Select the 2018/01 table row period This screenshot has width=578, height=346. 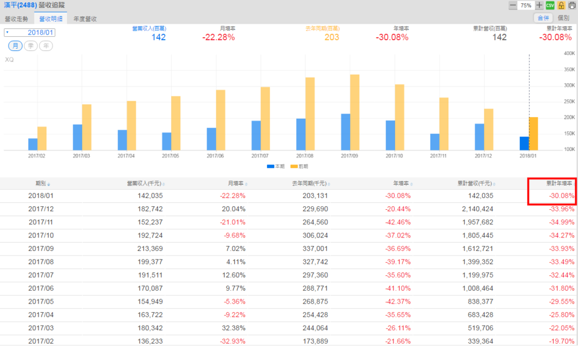click(x=41, y=196)
